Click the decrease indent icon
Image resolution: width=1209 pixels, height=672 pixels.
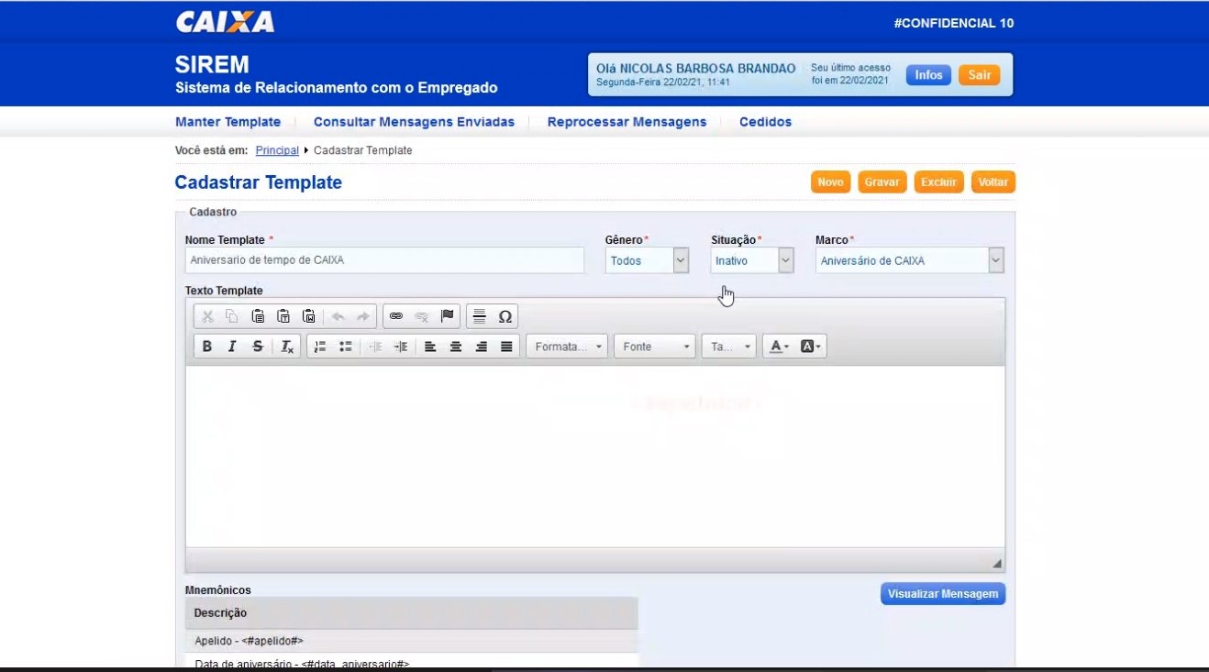375,347
